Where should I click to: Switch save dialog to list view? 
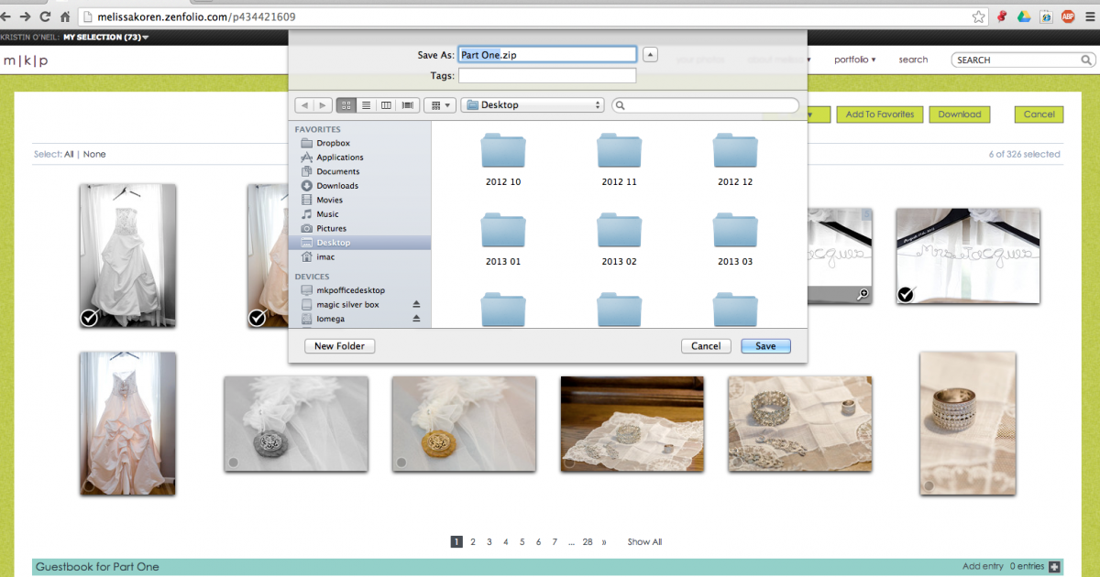click(367, 105)
